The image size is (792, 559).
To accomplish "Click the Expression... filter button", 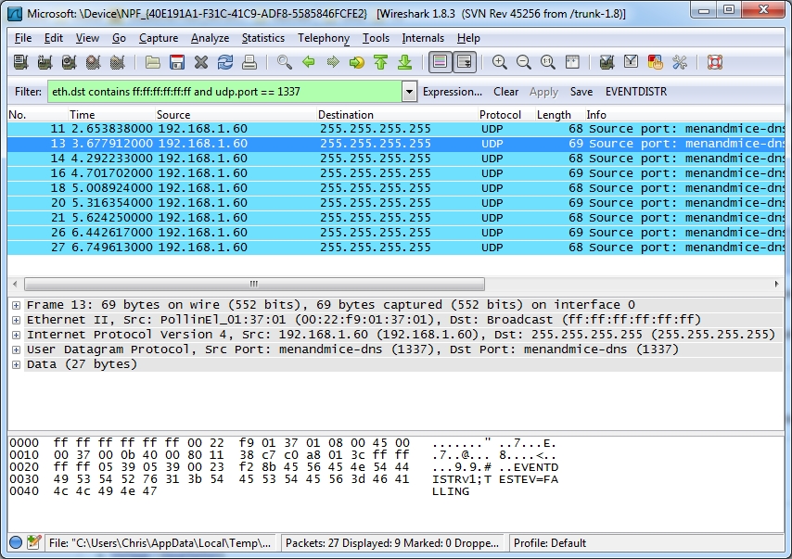I will (452, 92).
